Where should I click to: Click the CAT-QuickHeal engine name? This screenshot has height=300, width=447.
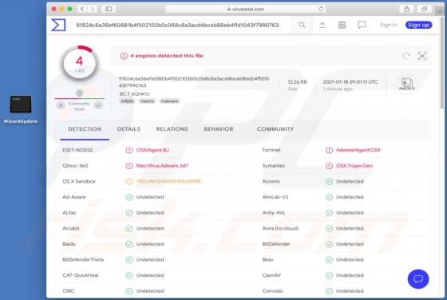pyautogui.click(x=81, y=275)
